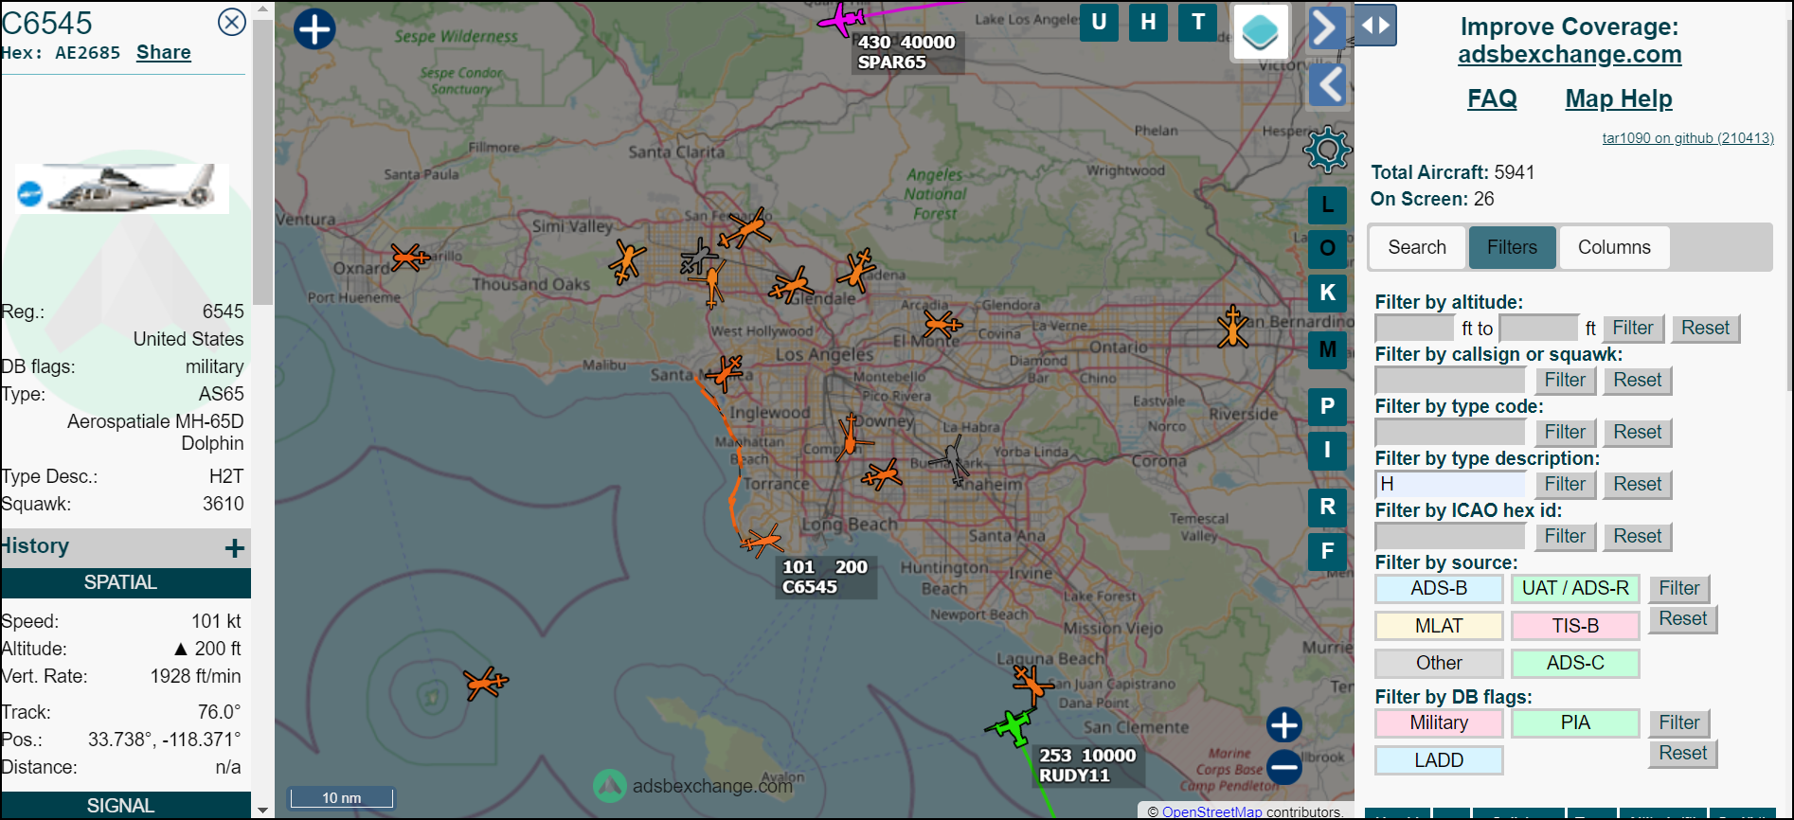1794x820 pixels.
Task: Click the left chevron sidebar button
Action: click(x=1328, y=85)
